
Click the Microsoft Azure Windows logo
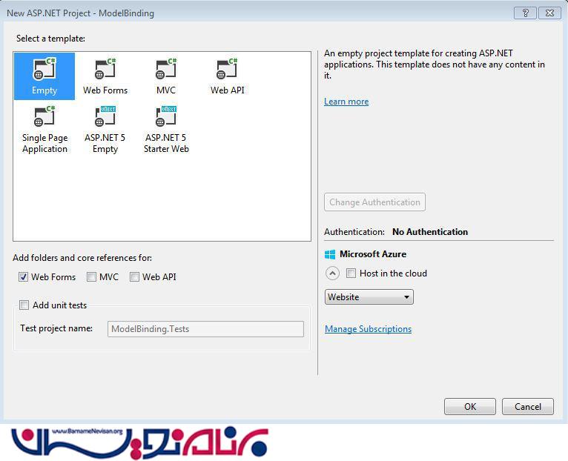pos(330,254)
